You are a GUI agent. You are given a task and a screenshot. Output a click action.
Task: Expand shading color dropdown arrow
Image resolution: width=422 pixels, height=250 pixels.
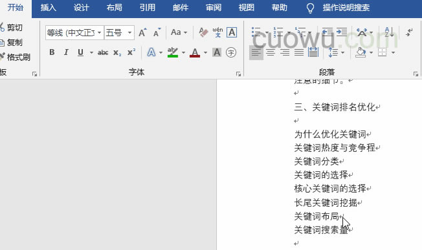click(371, 52)
